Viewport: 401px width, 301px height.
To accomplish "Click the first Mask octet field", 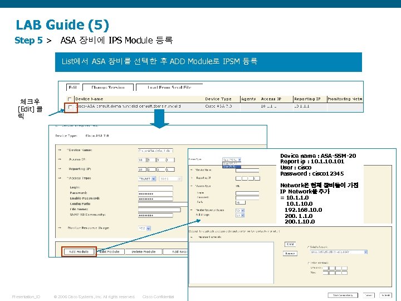I will [x=326, y=273].
